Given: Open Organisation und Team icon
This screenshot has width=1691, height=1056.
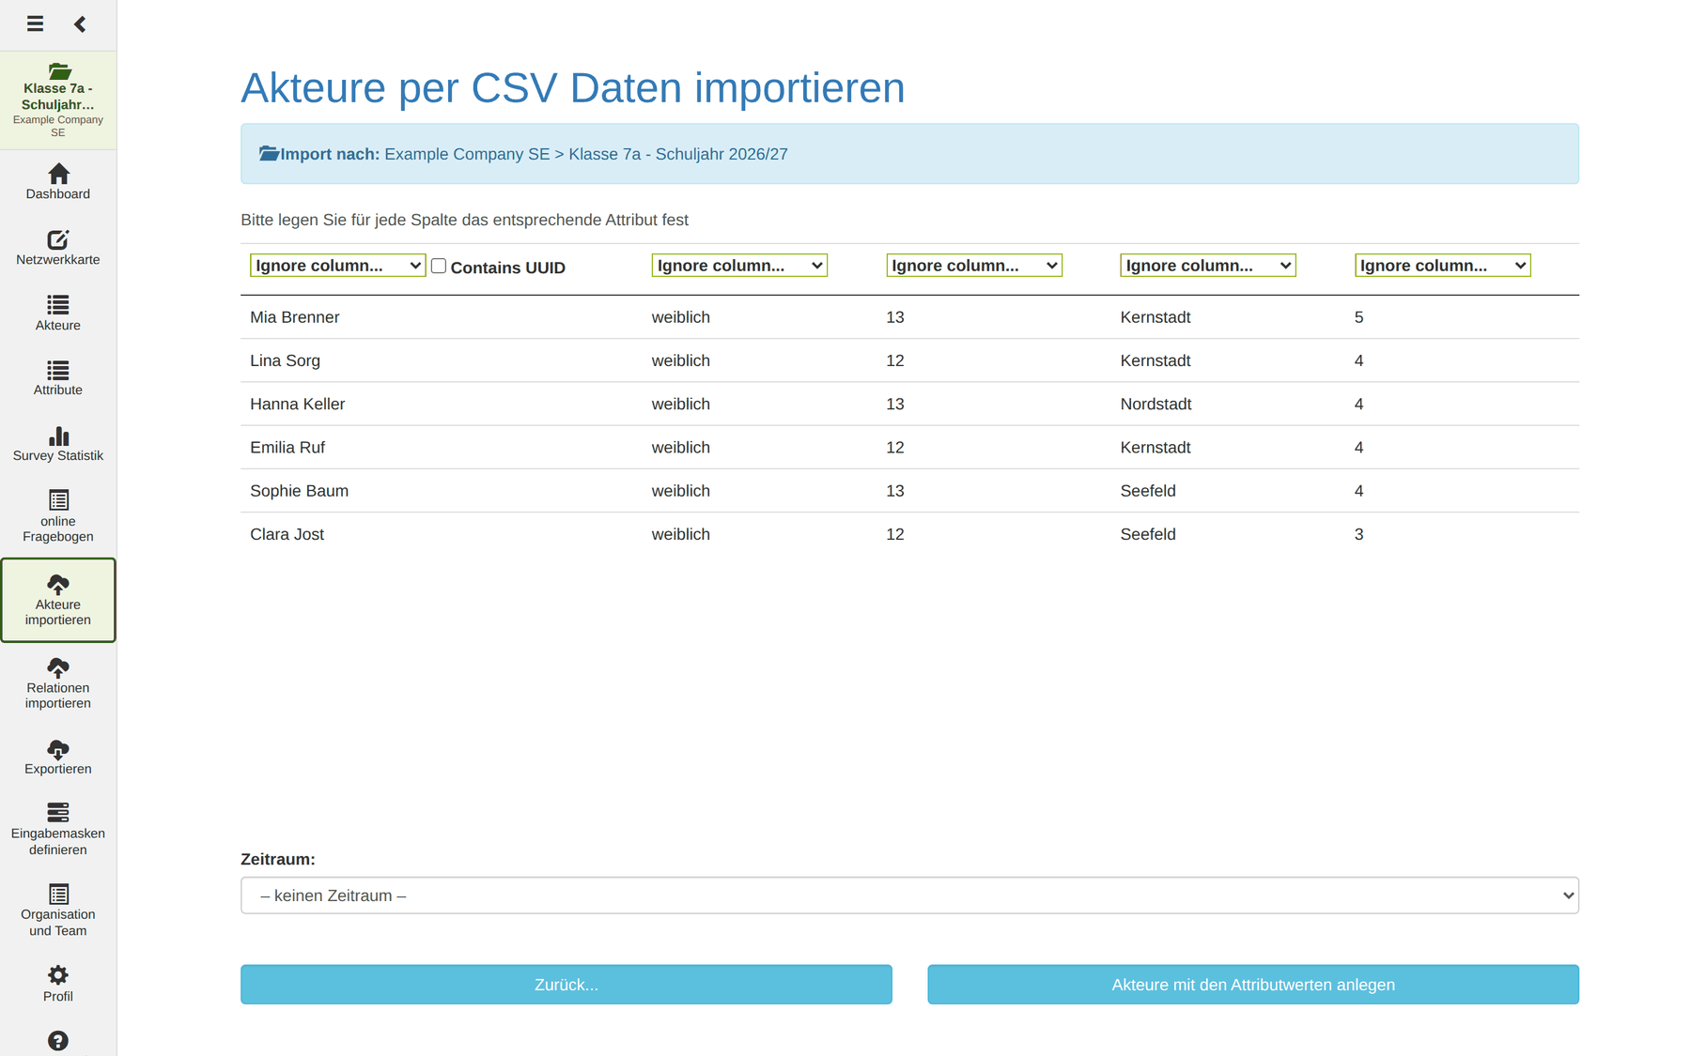Looking at the screenshot, I should pos(58,894).
